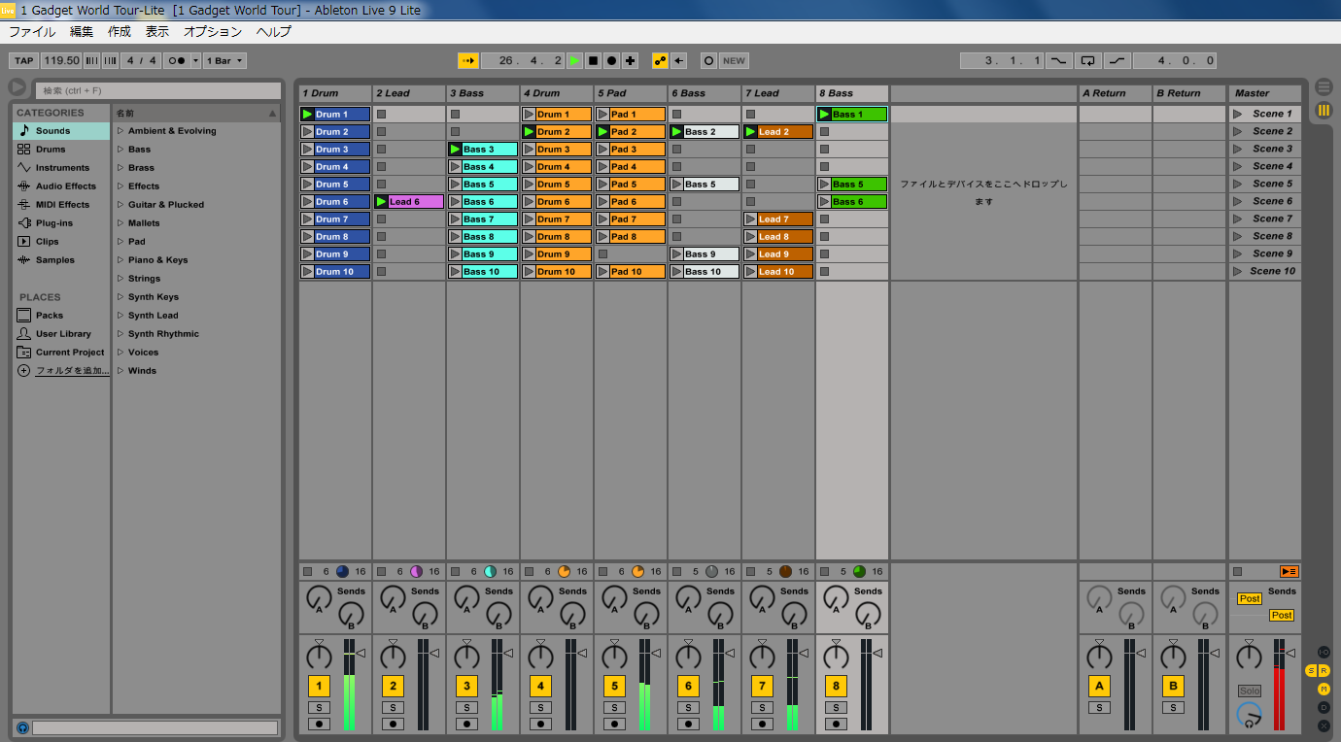Launch Scene 4 from Master track
Image resolution: width=1341 pixels, height=742 pixels.
click(1238, 167)
